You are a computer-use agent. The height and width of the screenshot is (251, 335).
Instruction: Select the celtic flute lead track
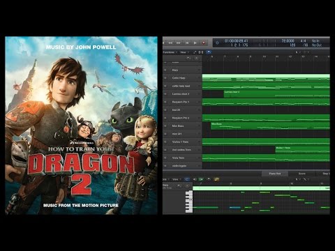coord(182,86)
